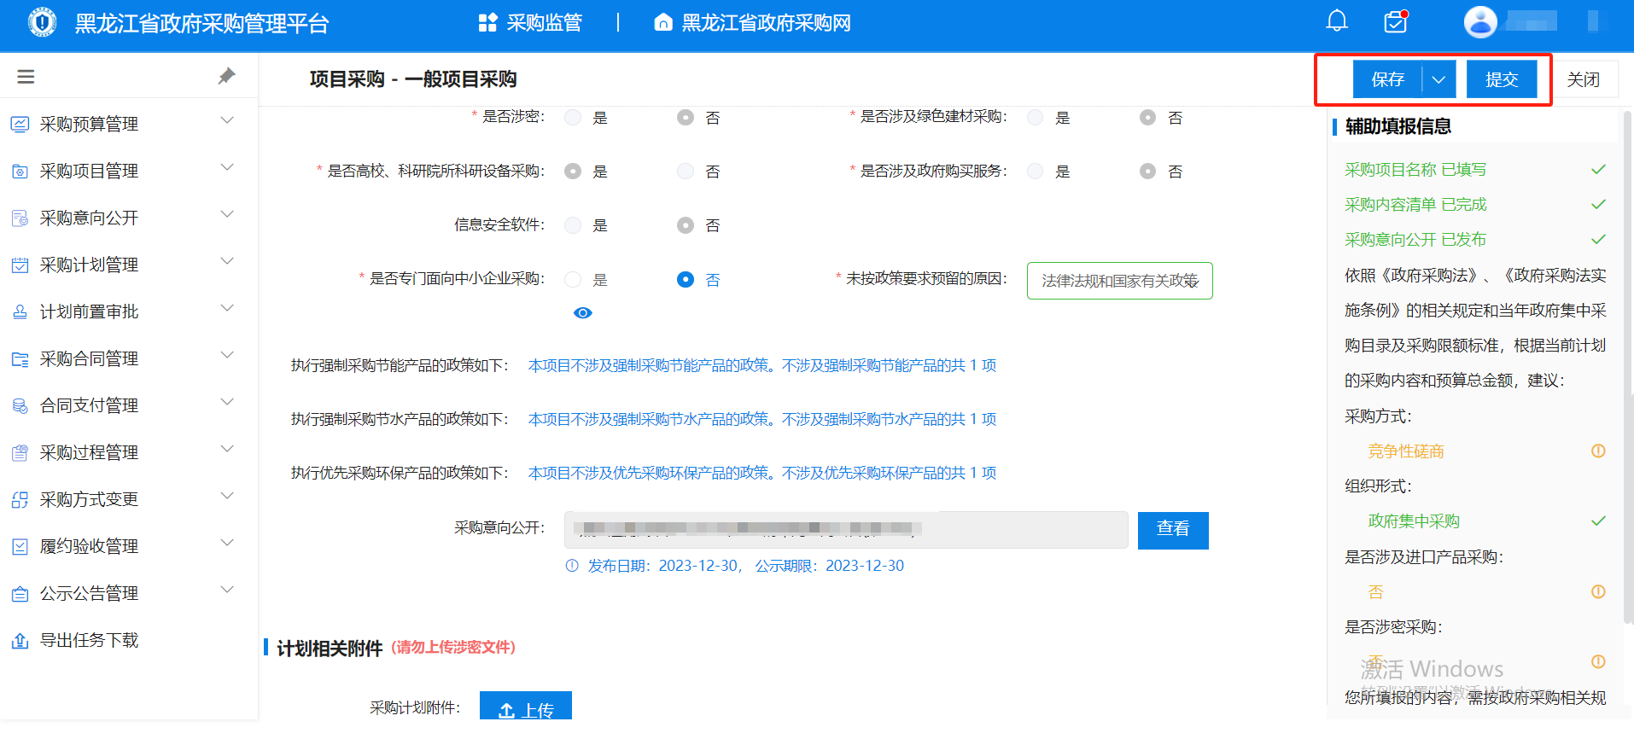Click the 采购意向公开 blurred input field
The width and height of the screenshot is (1634, 739).
846,530
